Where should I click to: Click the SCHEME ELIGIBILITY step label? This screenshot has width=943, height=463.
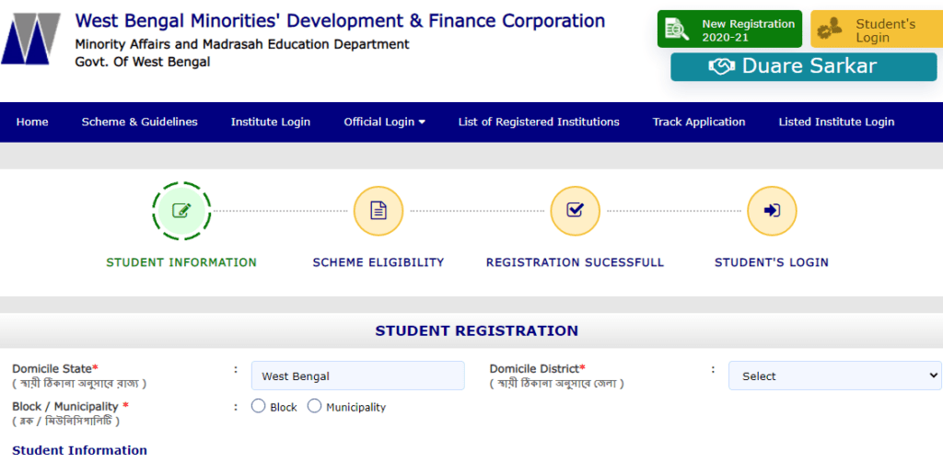378,262
